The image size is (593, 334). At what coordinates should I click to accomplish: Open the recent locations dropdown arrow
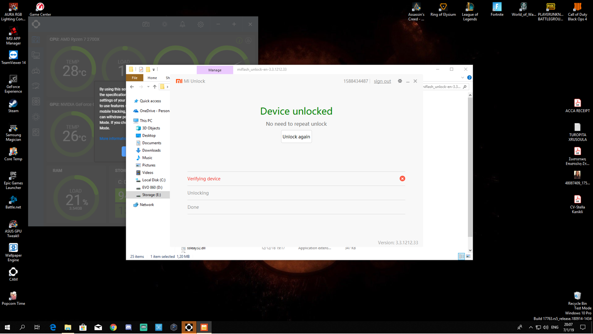(x=148, y=87)
